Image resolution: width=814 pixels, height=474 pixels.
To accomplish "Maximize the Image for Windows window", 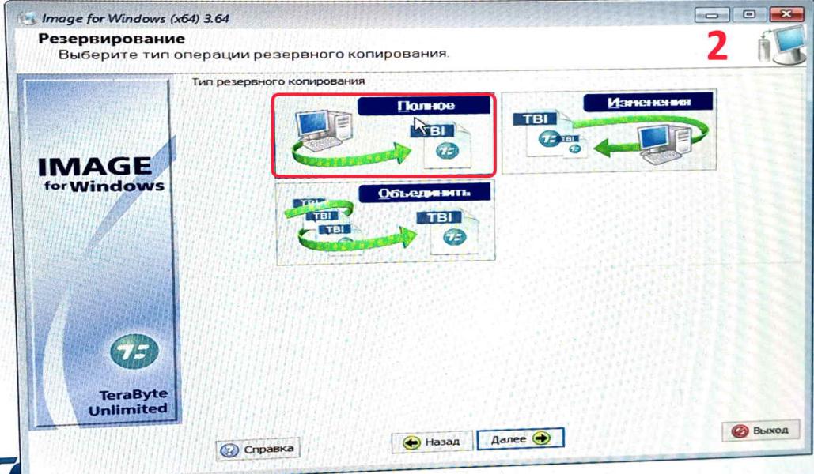I will tap(748, 14).
